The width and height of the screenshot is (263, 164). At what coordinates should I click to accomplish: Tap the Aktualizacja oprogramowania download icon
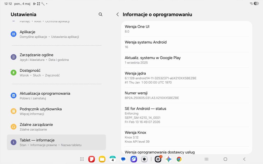point(14,96)
